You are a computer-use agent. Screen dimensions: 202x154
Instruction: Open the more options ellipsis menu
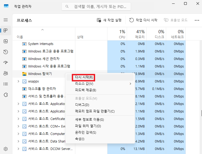[x=197, y=20]
